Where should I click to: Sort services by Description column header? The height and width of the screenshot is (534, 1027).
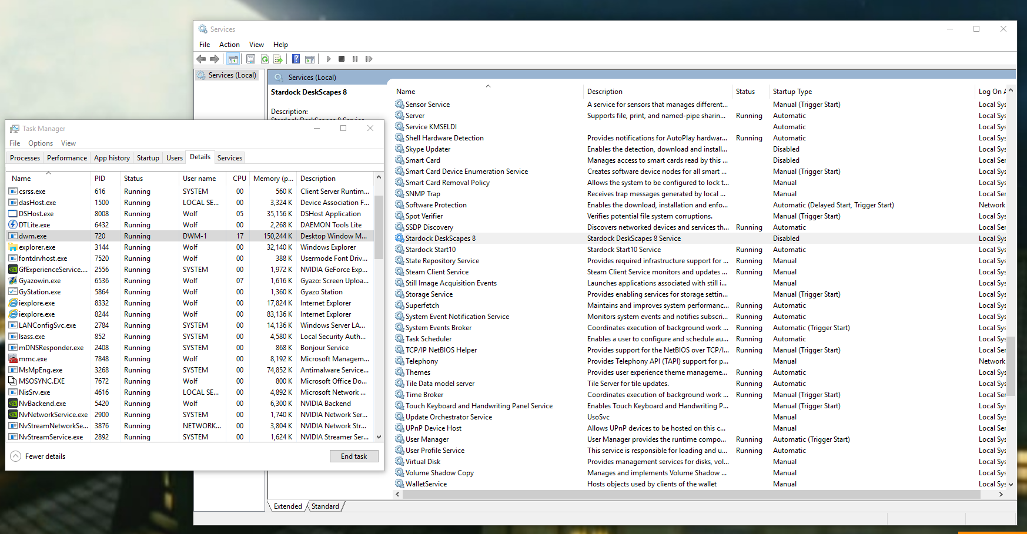[658, 92]
